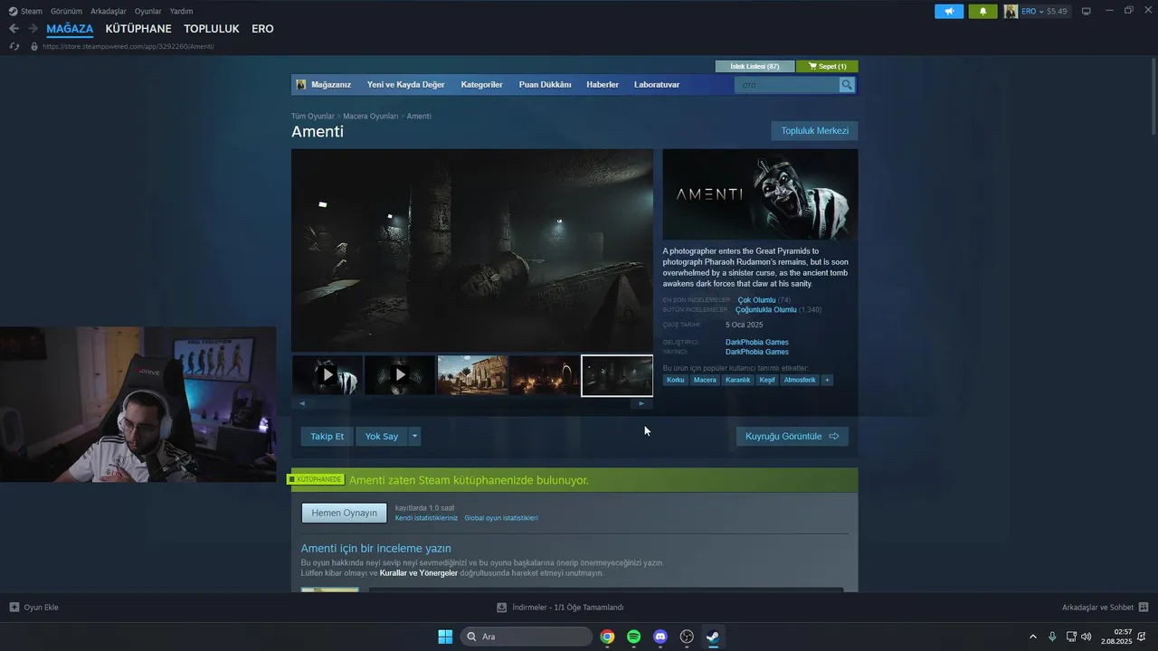Reload the page with refresh icon
Viewport: 1158px width, 651px height.
point(14,46)
